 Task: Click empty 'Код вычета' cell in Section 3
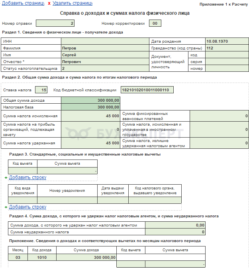23,171
